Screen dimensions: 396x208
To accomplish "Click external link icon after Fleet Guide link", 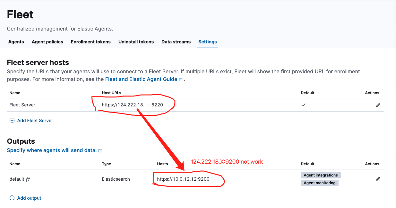I will 181,79.
